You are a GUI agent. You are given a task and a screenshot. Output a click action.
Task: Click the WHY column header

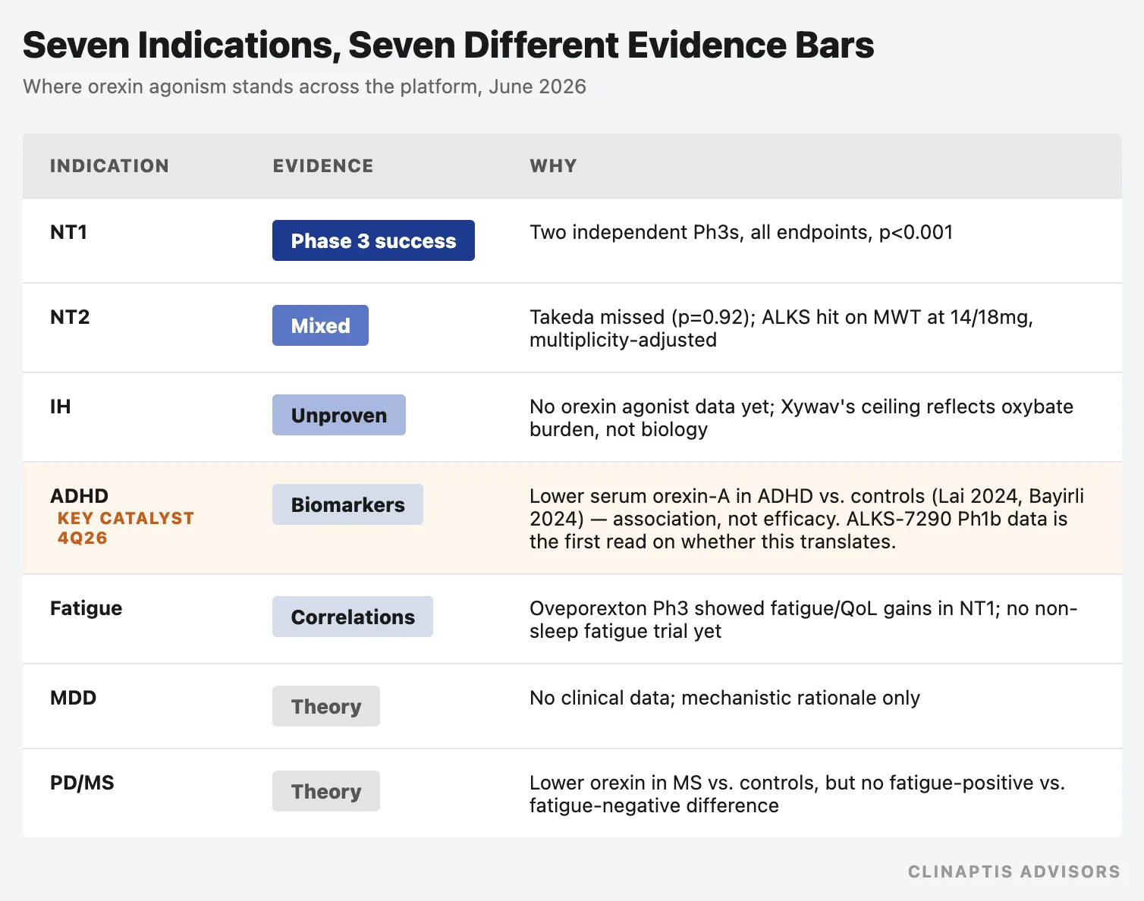[x=553, y=166]
